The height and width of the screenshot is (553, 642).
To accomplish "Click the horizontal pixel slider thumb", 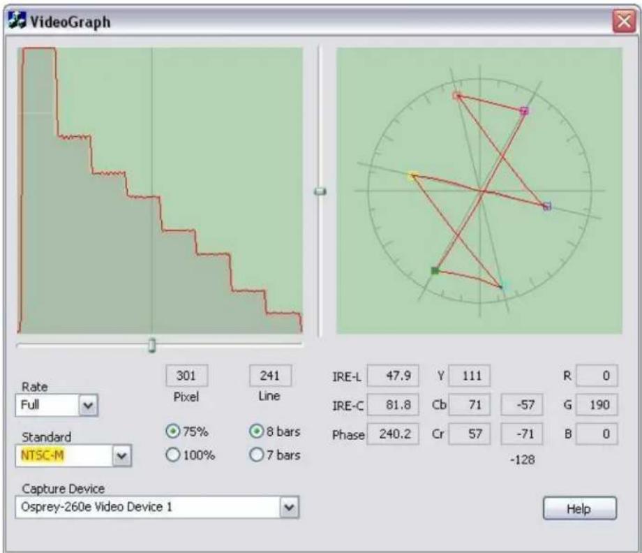I will [x=152, y=346].
